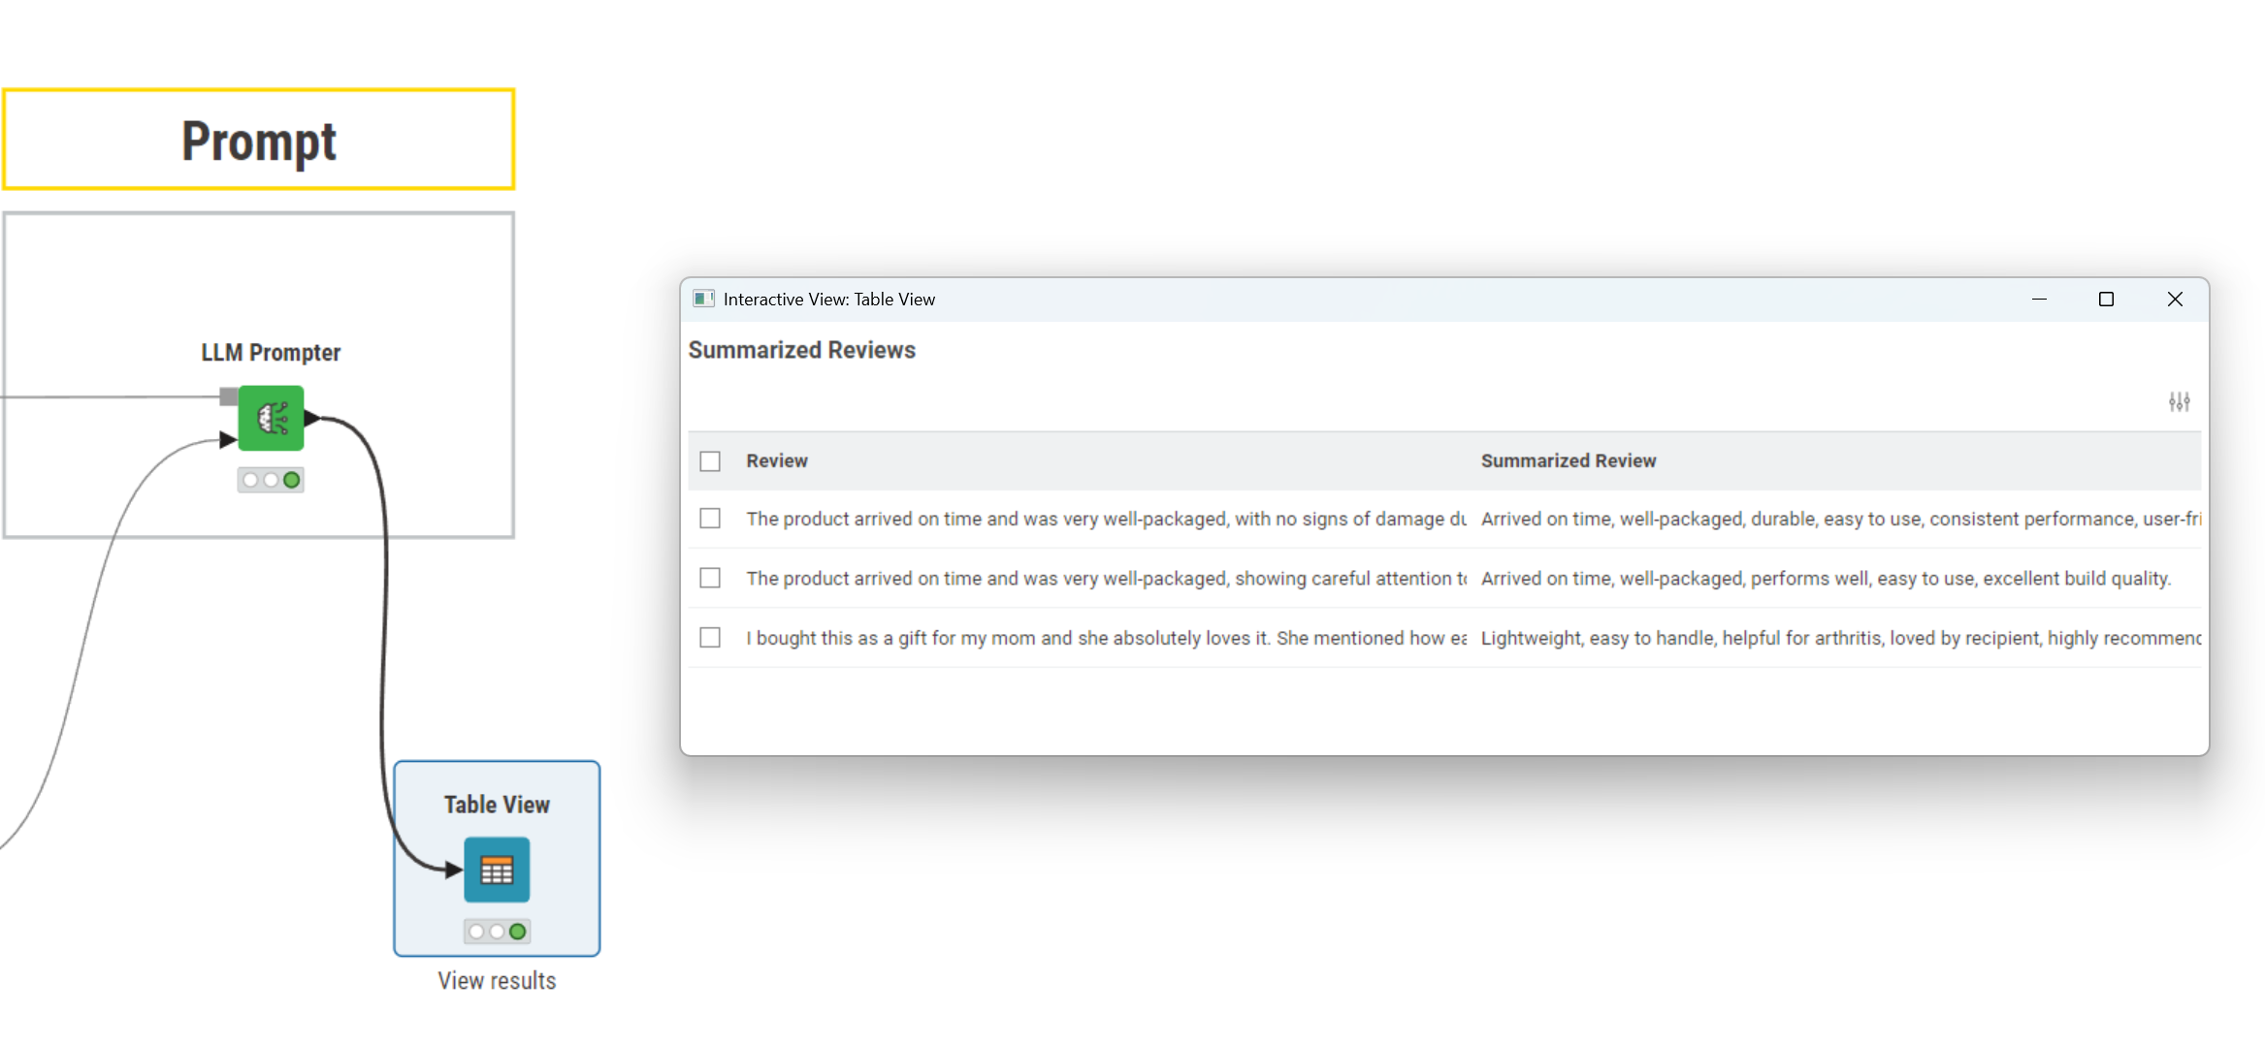Image resolution: width=2265 pixels, height=1044 pixels.
Task: Click the Table View node status traffic light
Action: pyautogui.click(x=497, y=932)
